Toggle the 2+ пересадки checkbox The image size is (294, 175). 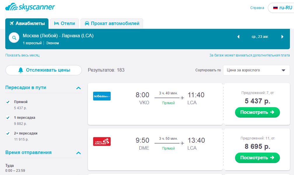point(8,133)
